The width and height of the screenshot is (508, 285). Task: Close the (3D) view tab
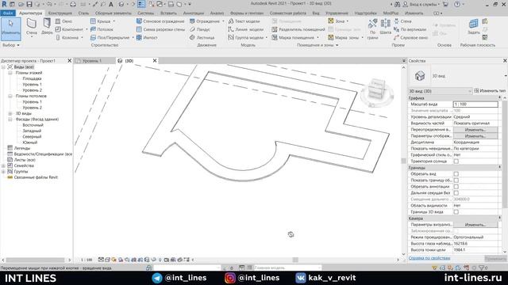point(155,61)
